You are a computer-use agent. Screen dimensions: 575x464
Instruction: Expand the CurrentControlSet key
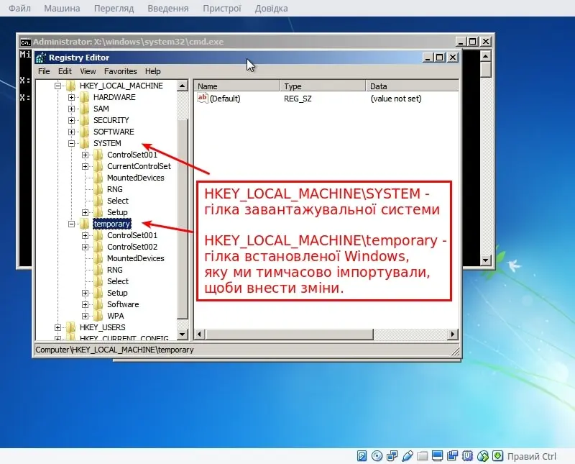[85, 166]
